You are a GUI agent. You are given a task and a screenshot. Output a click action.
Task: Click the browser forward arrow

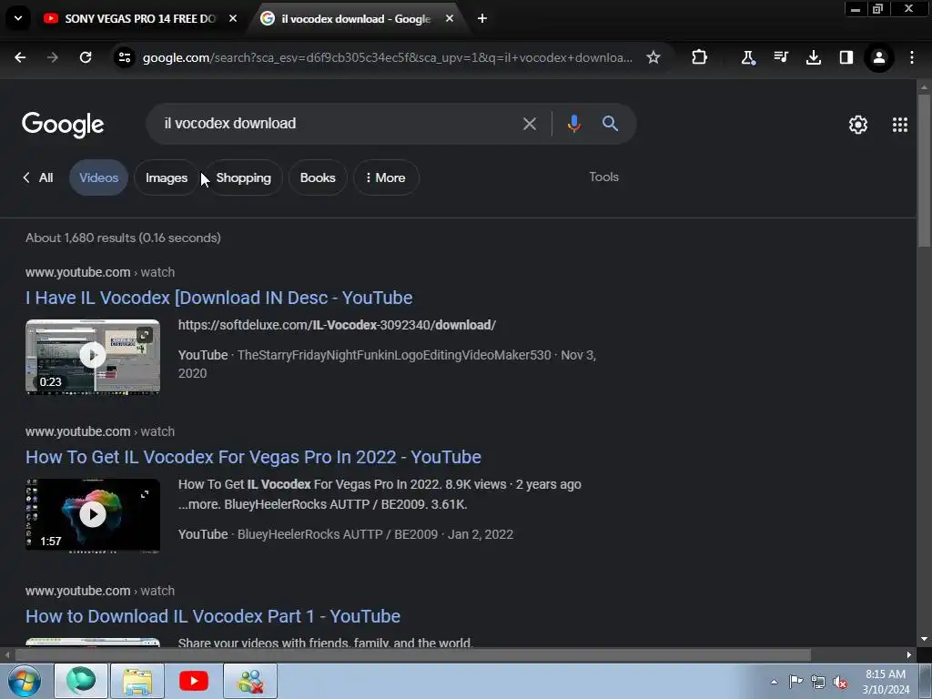click(x=53, y=57)
